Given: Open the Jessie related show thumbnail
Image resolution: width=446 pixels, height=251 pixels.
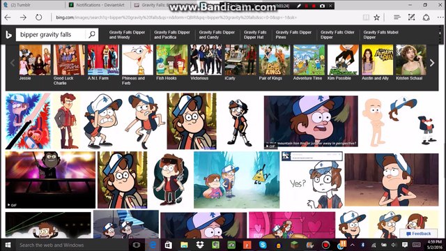Looking at the screenshot, I should click(35, 60).
